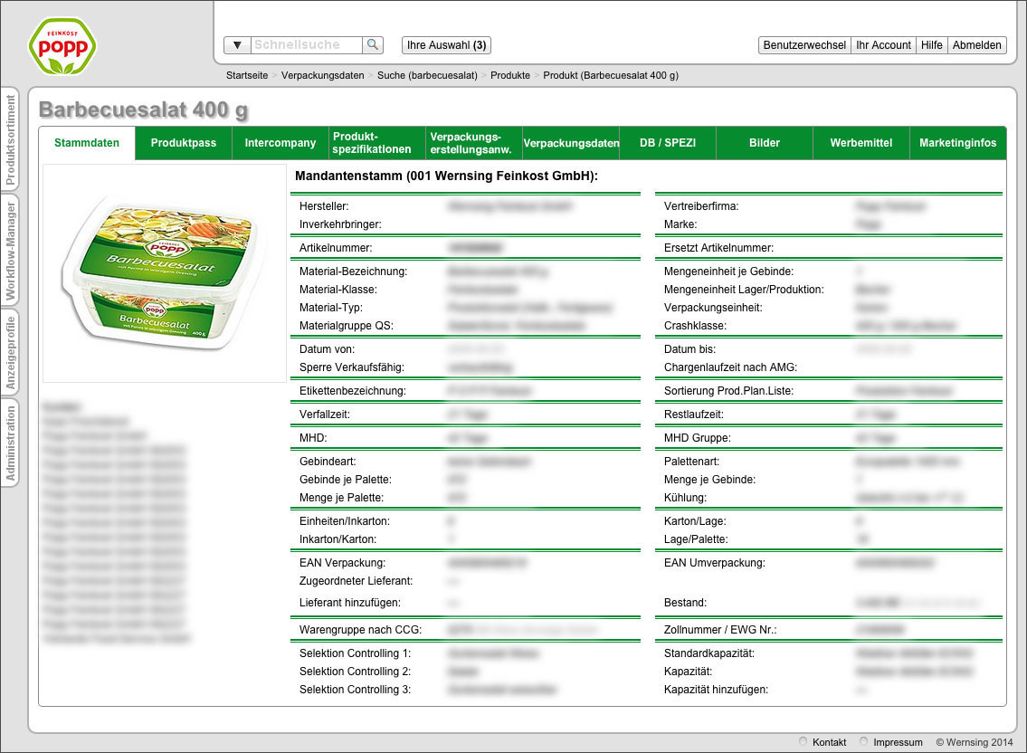Image resolution: width=1027 pixels, height=753 pixels.
Task: Click the Barbecuesalat product image
Action: (165, 273)
